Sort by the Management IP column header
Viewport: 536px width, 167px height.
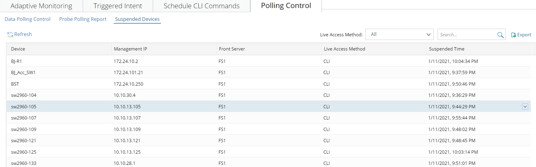131,49
